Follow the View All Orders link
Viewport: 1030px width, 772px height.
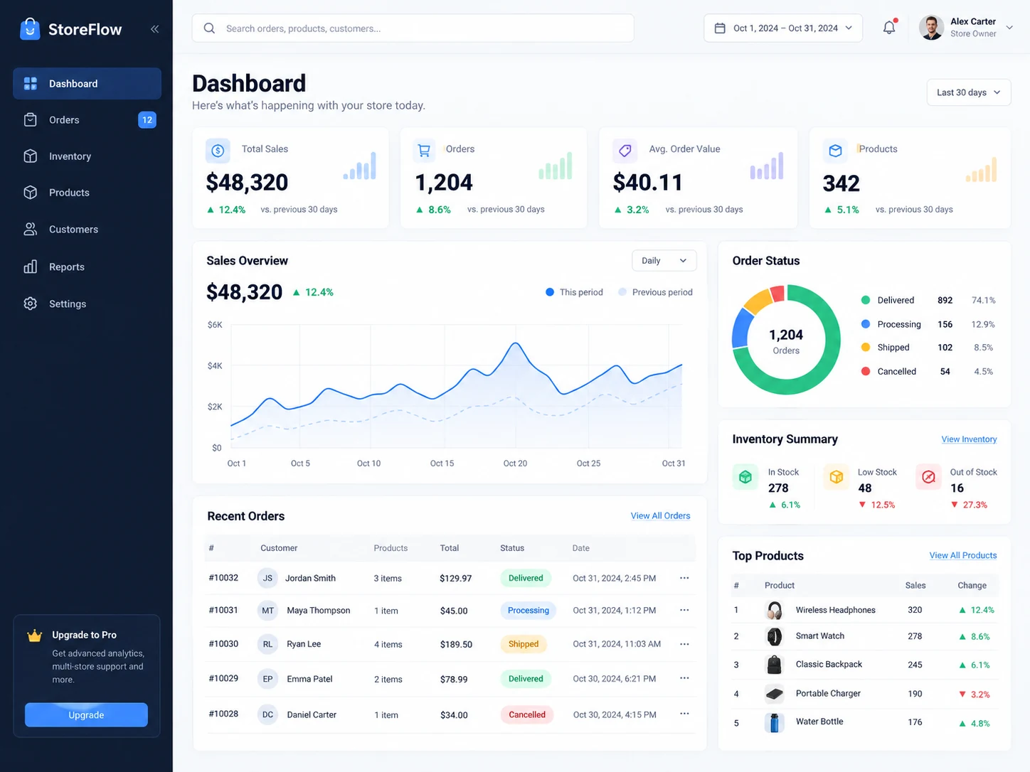(x=660, y=516)
